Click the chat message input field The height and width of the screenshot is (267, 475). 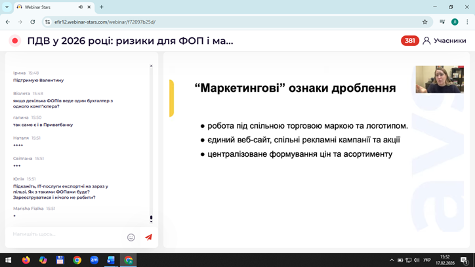66,234
